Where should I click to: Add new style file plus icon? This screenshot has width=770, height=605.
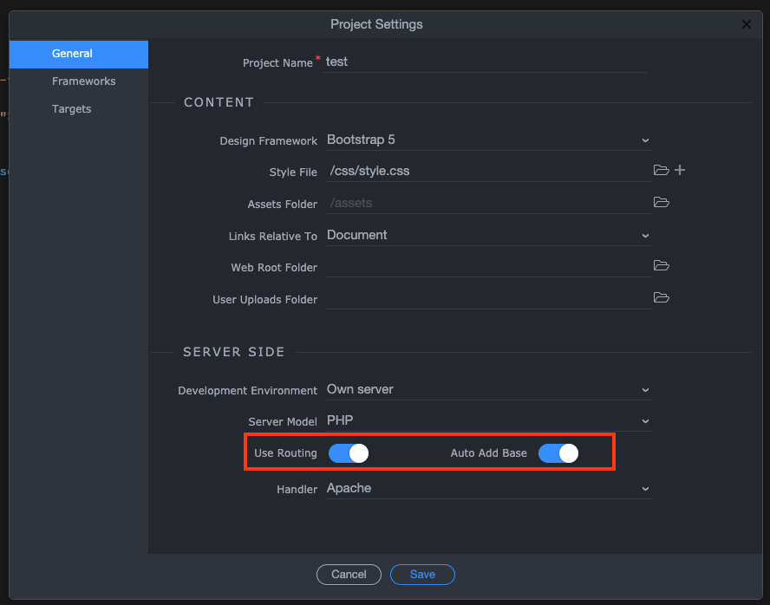pyautogui.click(x=680, y=170)
